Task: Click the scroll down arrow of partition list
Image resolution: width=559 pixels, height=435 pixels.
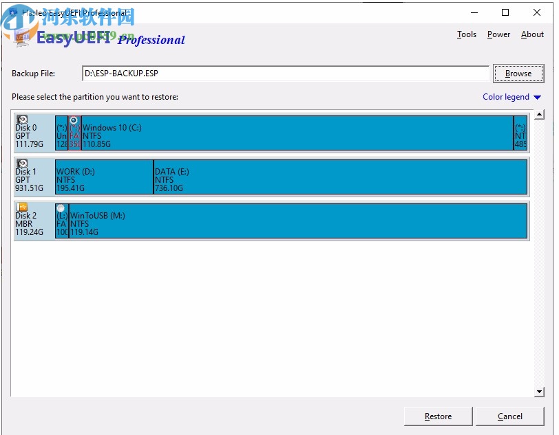Action: [x=540, y=392]
